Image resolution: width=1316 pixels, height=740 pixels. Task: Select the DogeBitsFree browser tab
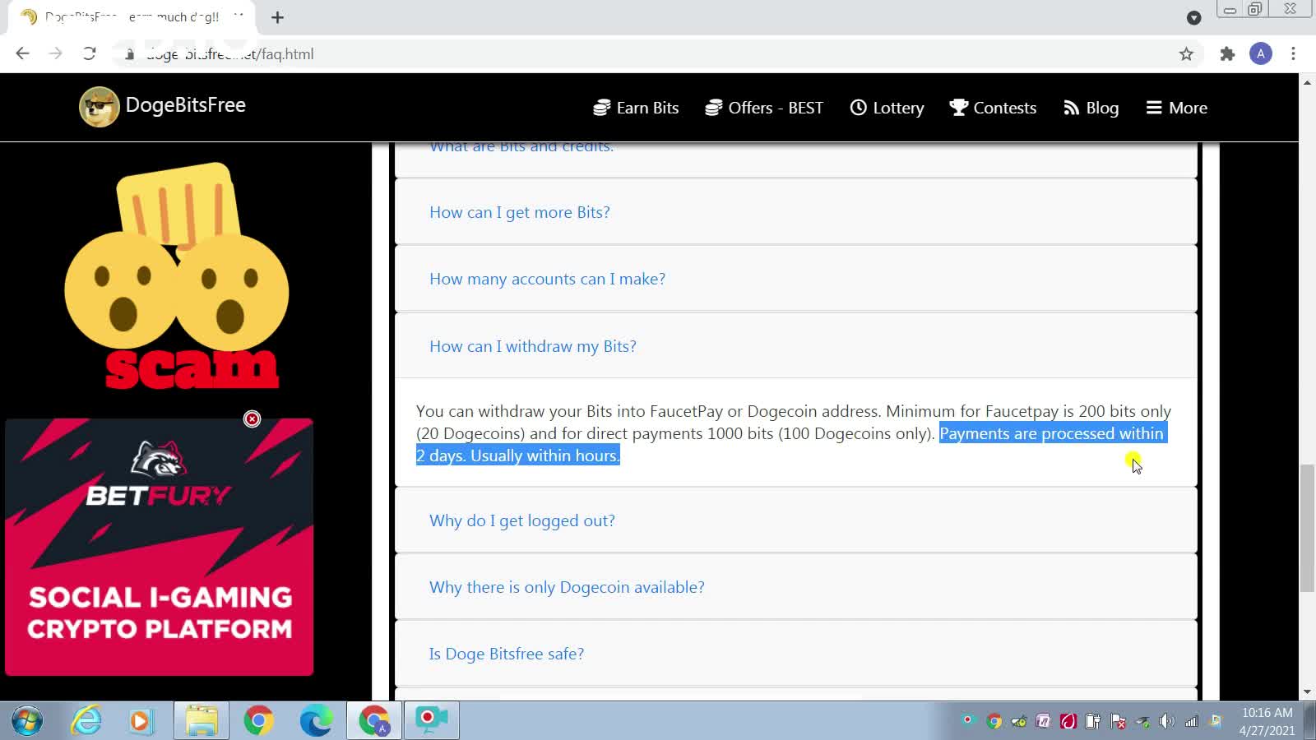[x=132, y=17]
